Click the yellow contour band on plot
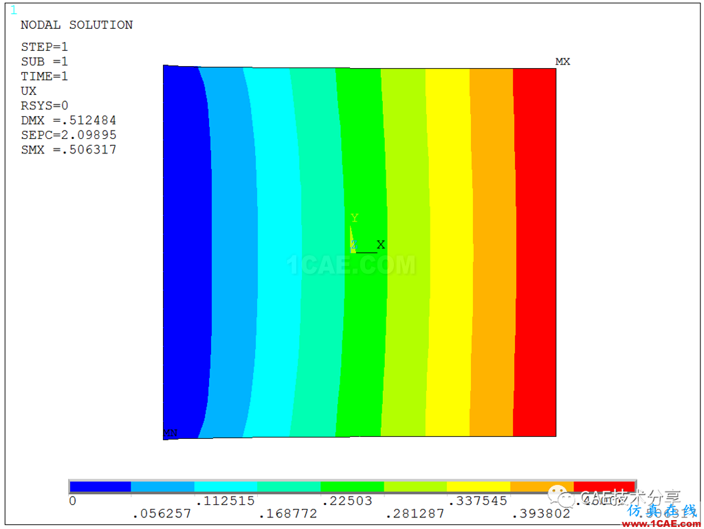Image resolution: width=704 pixels, height=529 pixels. click(449, 252)
